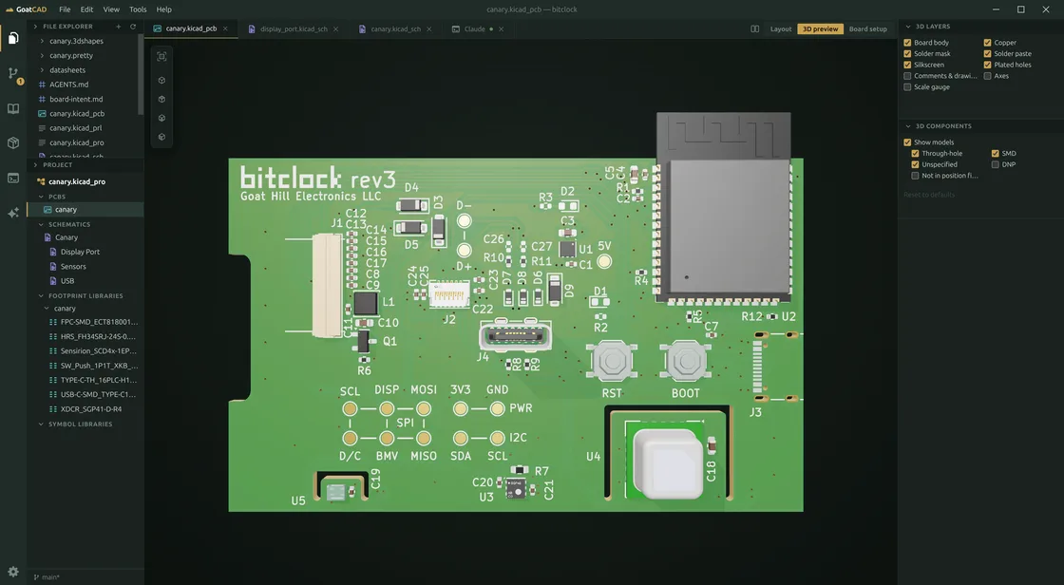This screenshot has width=1064, height=585.
Task: Switch to the Claude tab
Action: (474, 29)
